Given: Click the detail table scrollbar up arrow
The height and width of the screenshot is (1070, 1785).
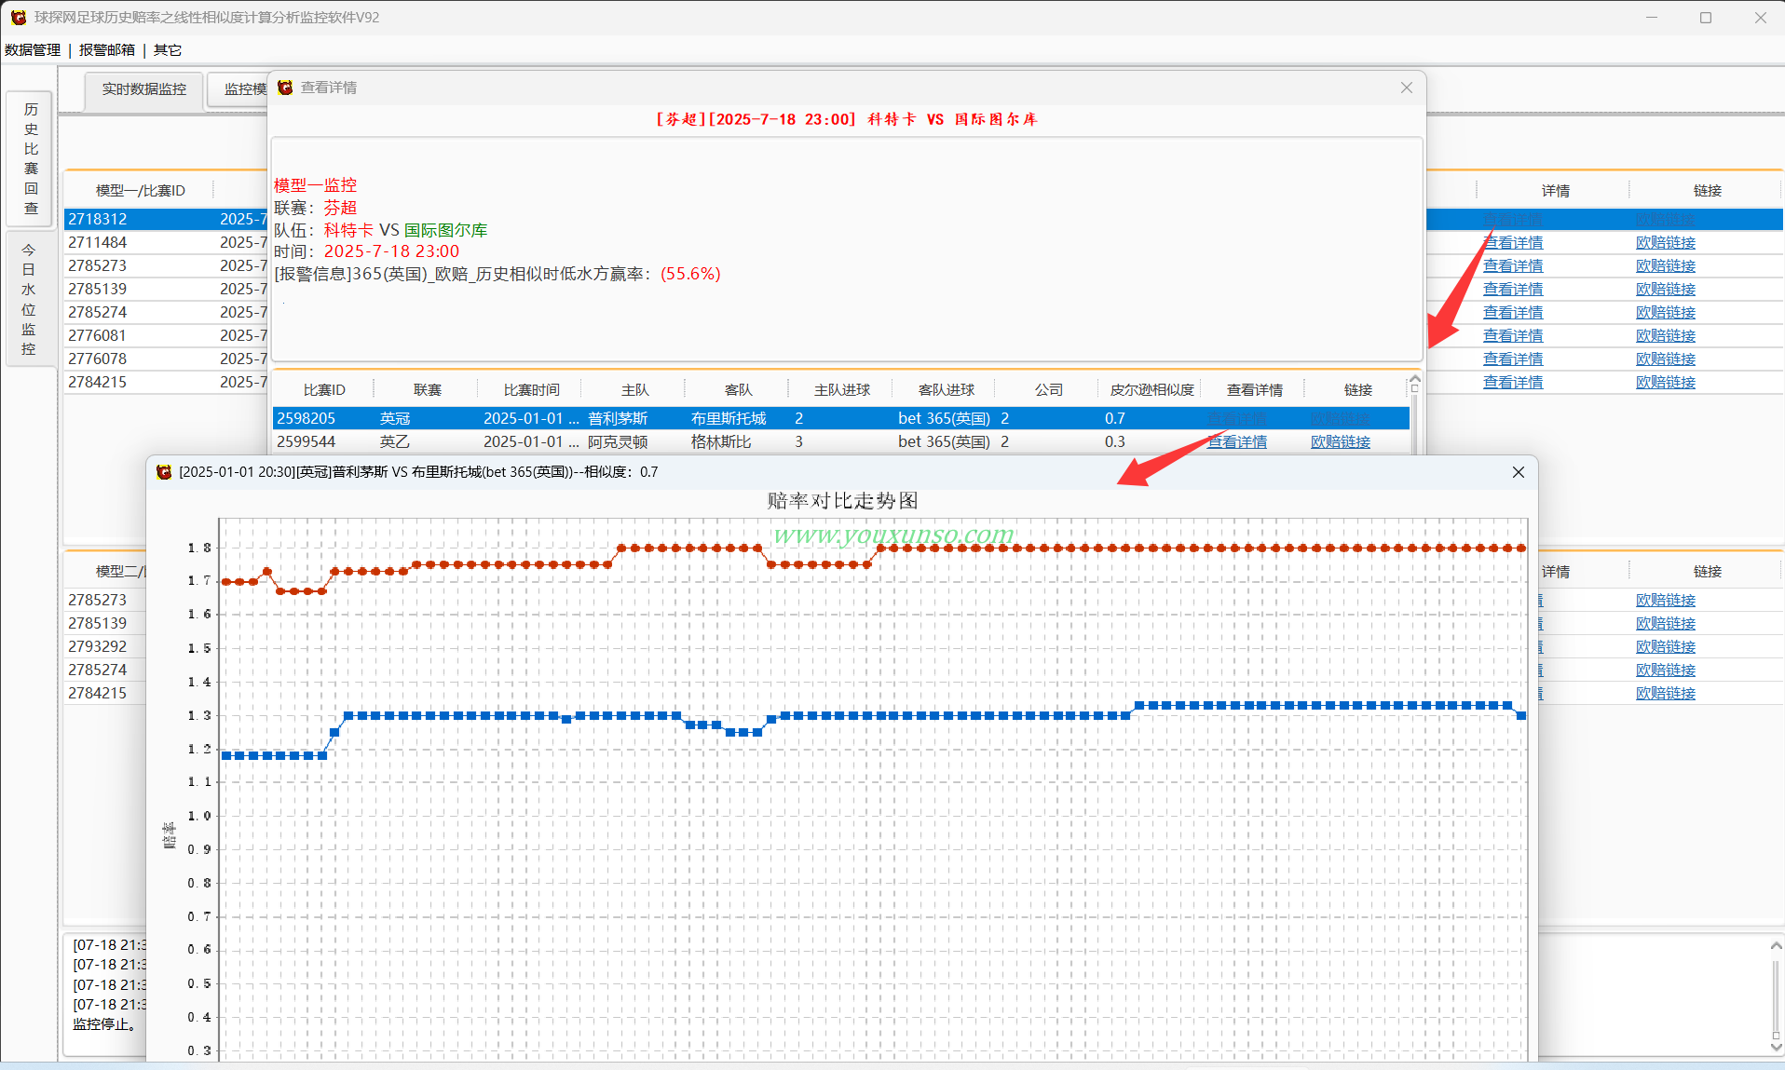Looking at the screenshot, I should pos(1414,380).
